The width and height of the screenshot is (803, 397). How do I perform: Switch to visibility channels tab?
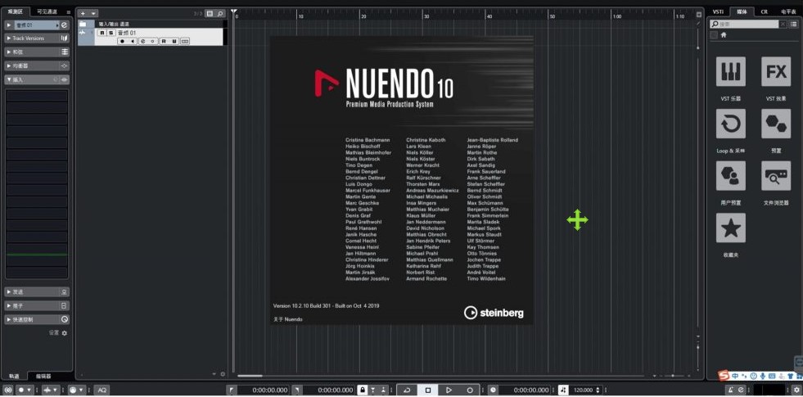point(46,11)
